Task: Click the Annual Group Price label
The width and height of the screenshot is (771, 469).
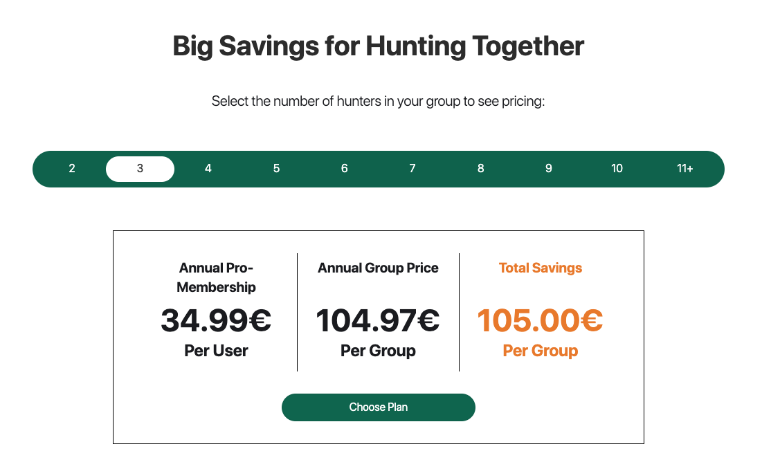Action: pyautogui.click(x=378, y=268)
